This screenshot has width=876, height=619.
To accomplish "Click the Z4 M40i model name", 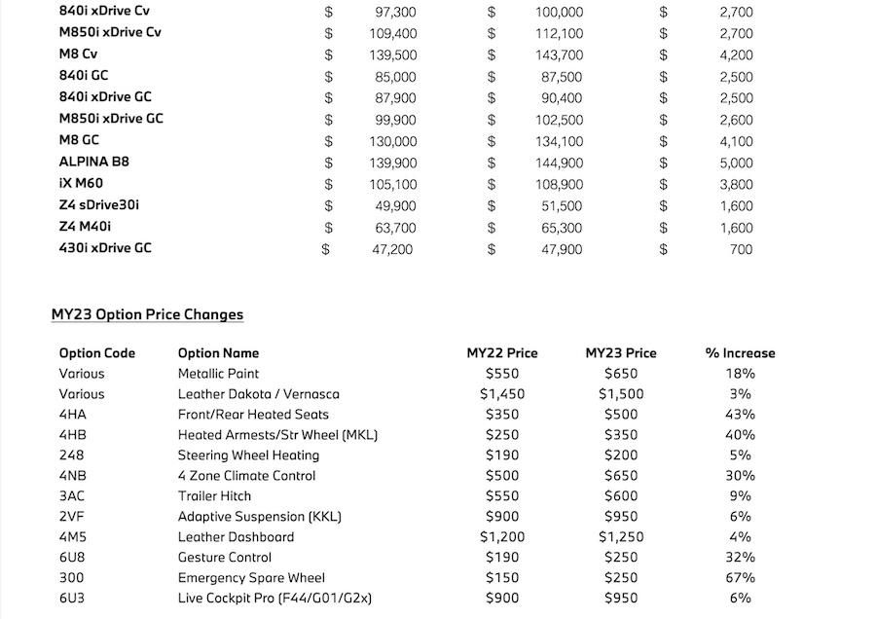I will 86,227.
